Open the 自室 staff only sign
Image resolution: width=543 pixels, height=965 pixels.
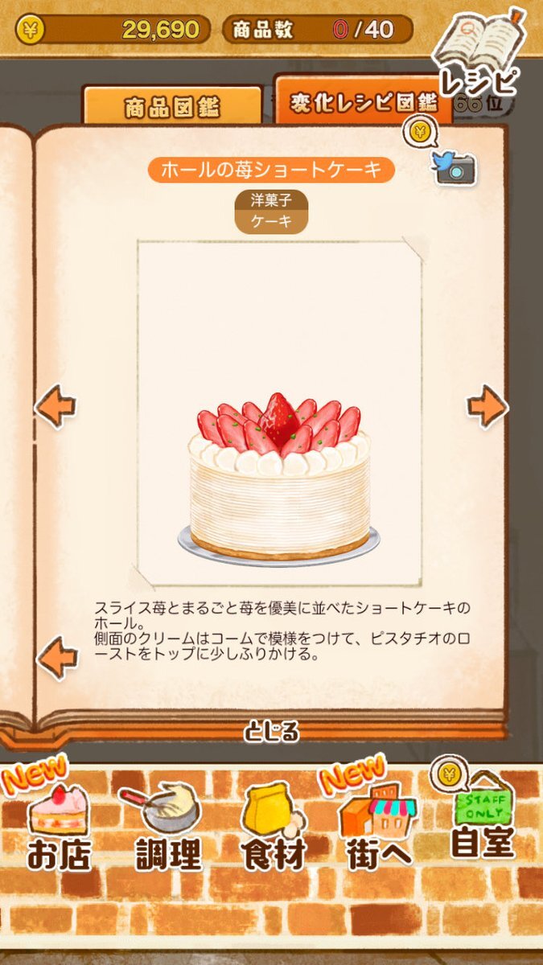coord(481,814)
